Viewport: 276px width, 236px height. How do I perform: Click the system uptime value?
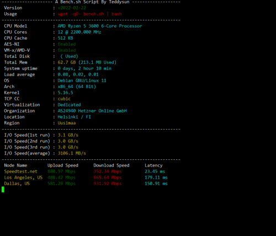84,68
